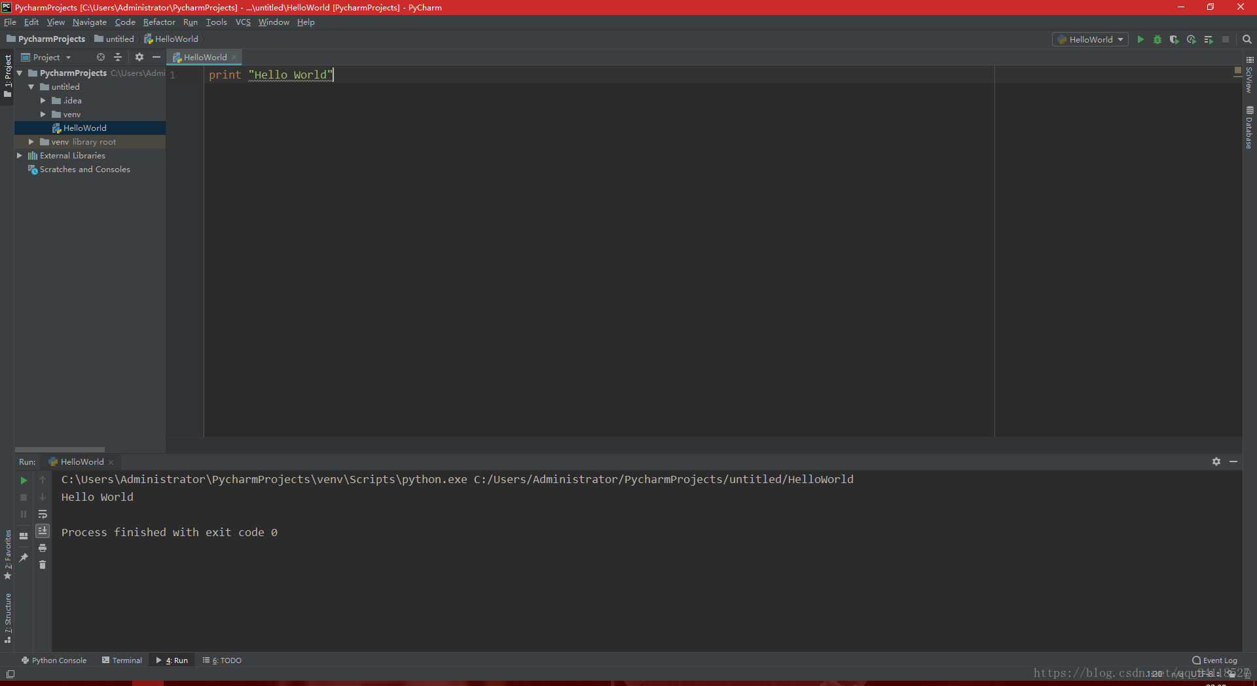Open the Navigate menu
Viewport: 1257px width, 686px height.
pos(89,22)
